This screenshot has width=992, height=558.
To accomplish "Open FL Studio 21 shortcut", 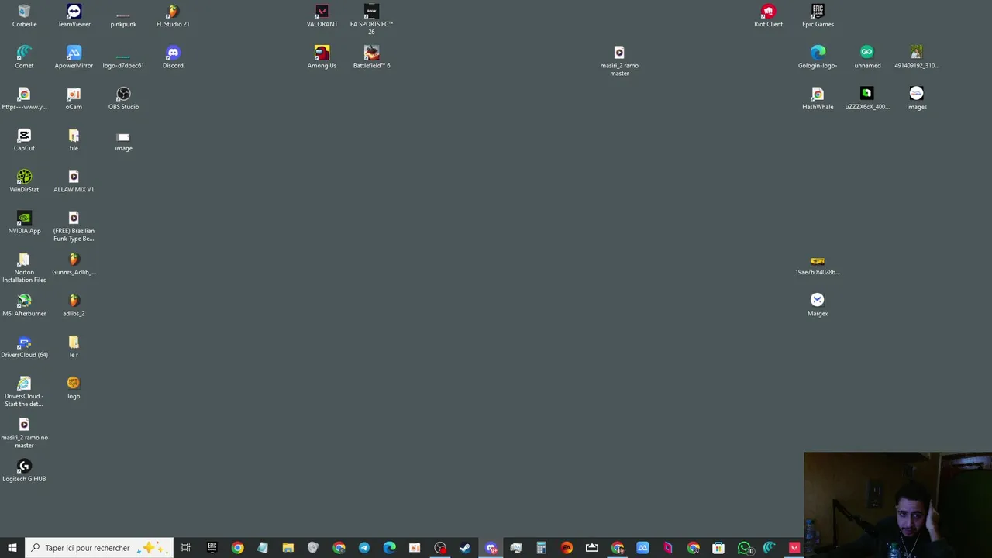I will (x=173, y=15).
